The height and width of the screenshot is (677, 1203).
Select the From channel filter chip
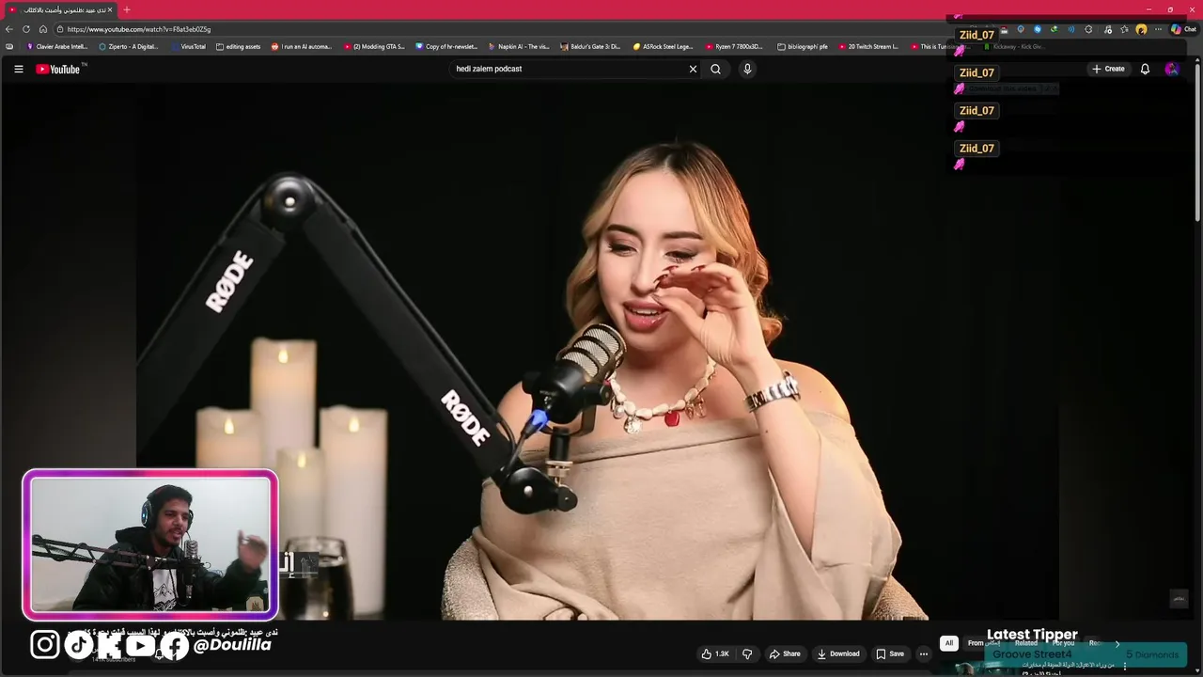[x=983, y=643]
